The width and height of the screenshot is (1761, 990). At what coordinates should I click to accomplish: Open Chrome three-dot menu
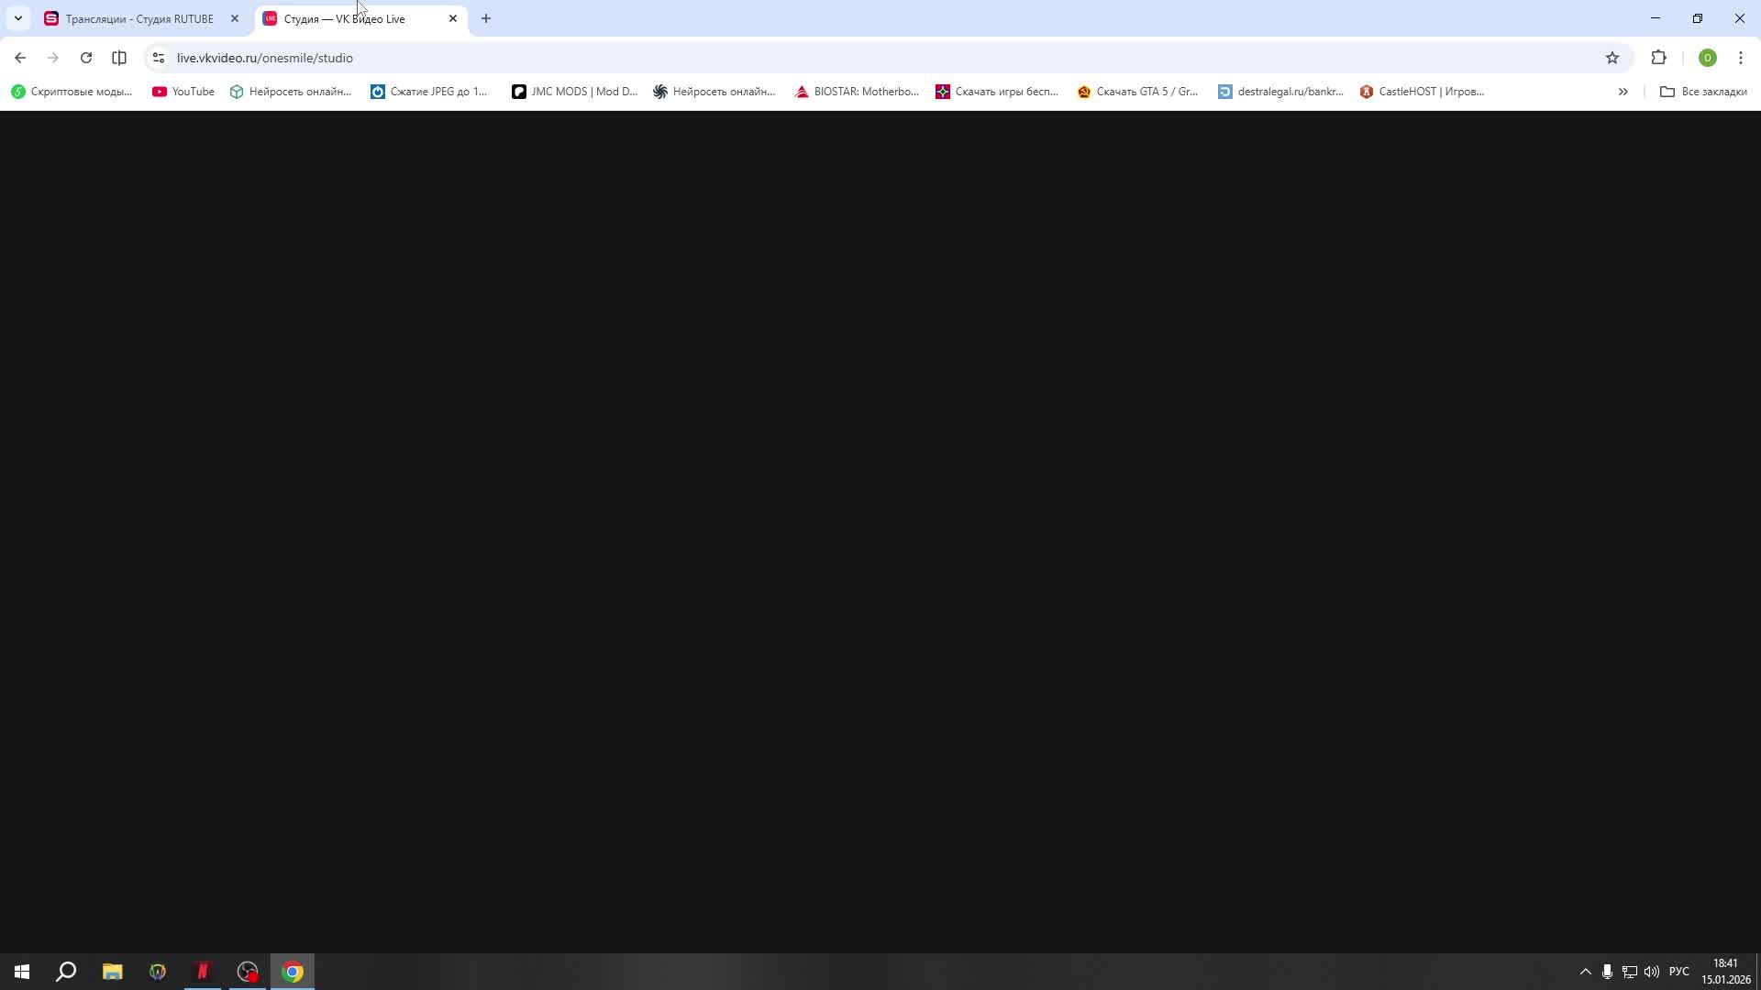(1741, 58)
